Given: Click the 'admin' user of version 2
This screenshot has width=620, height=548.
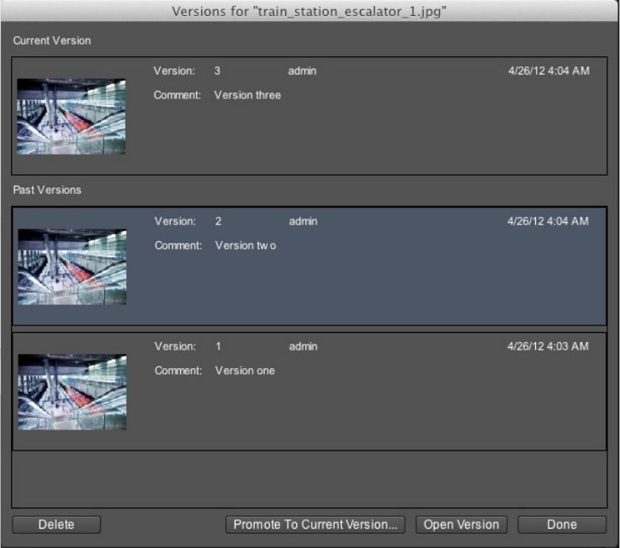Looking at the screenshot, I should (x=303, y=221).
